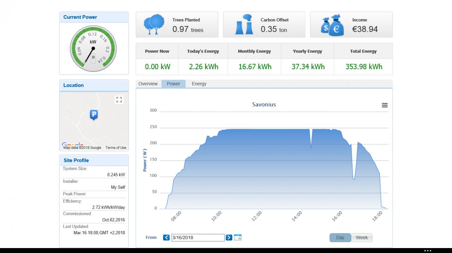This screenshot has height=253, width=452.
Task: Click the Total Energy value 353.98 kWh
Action: click(x=364, y=67)
